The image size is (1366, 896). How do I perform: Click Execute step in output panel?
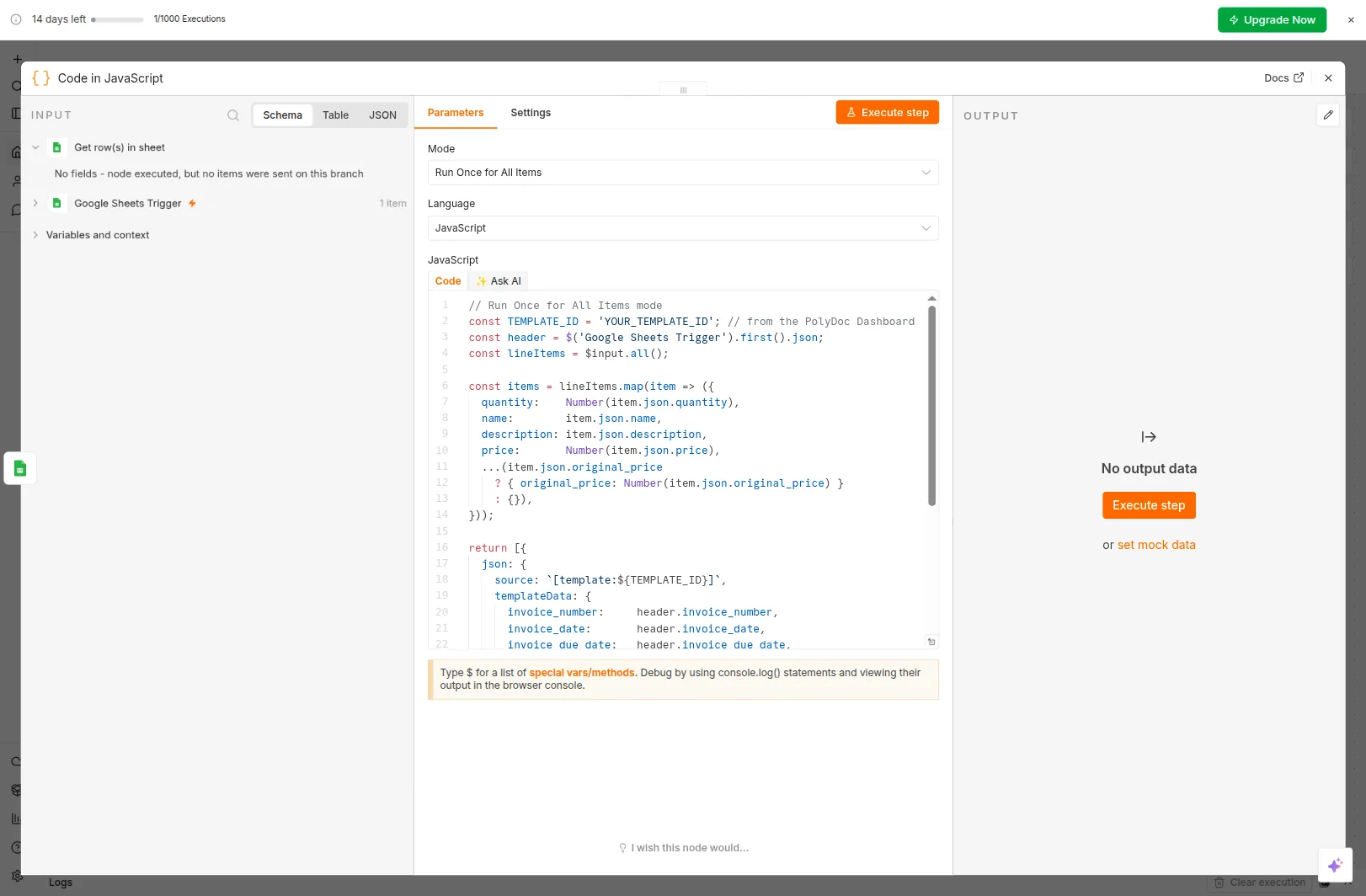tap(1149, 505)
